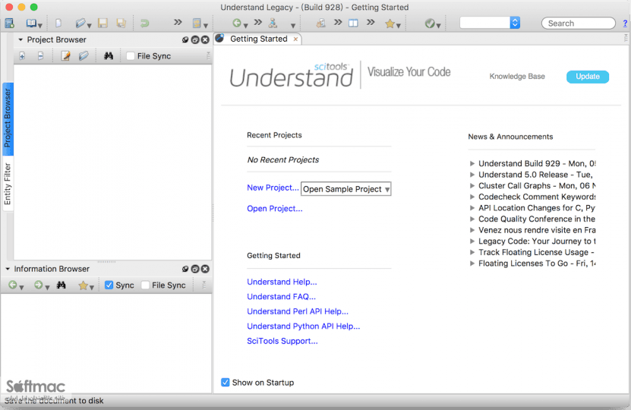
Task: Switch to Project Browser side tab
Action: click(8, 118)
